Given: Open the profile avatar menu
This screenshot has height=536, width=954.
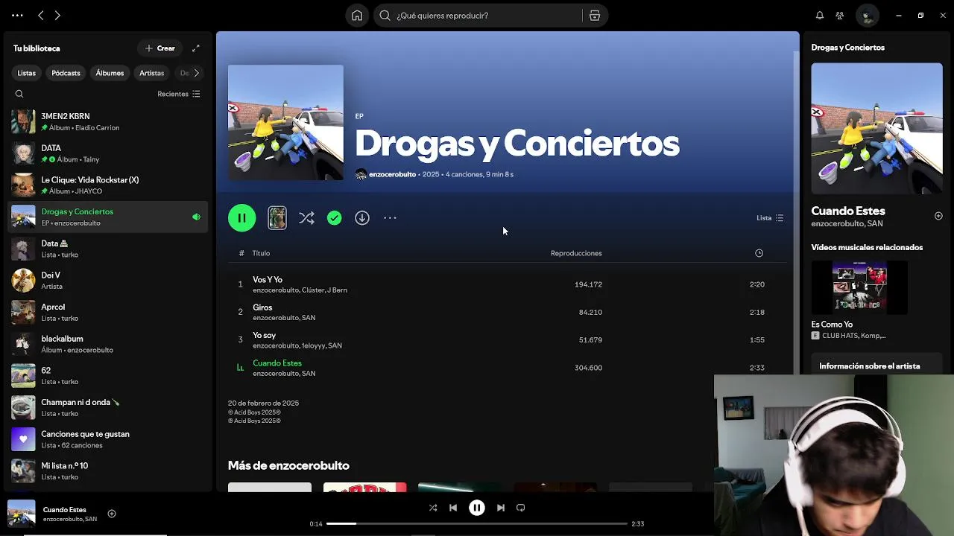Looking at the screenshot, I should 867,15.
